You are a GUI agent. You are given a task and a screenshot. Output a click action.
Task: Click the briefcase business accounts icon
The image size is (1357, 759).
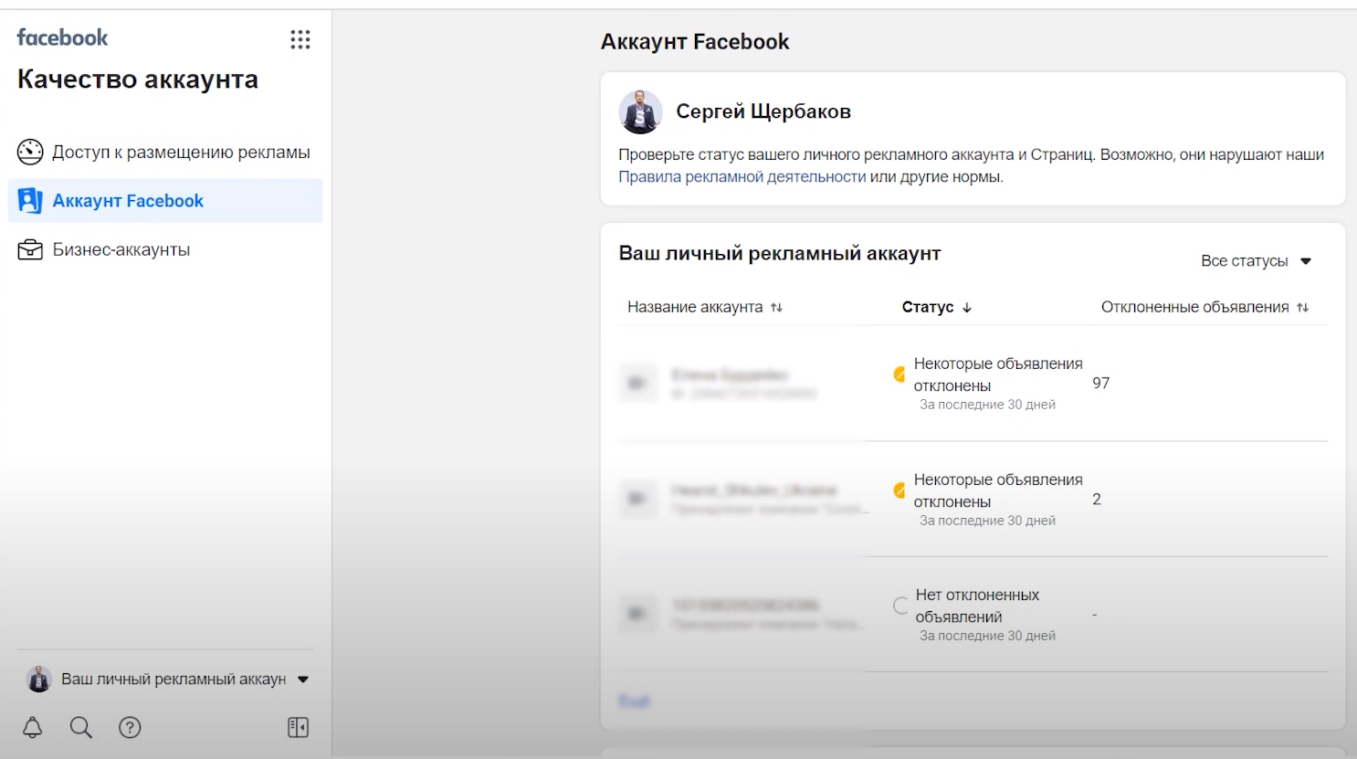[x=30, y=249]
